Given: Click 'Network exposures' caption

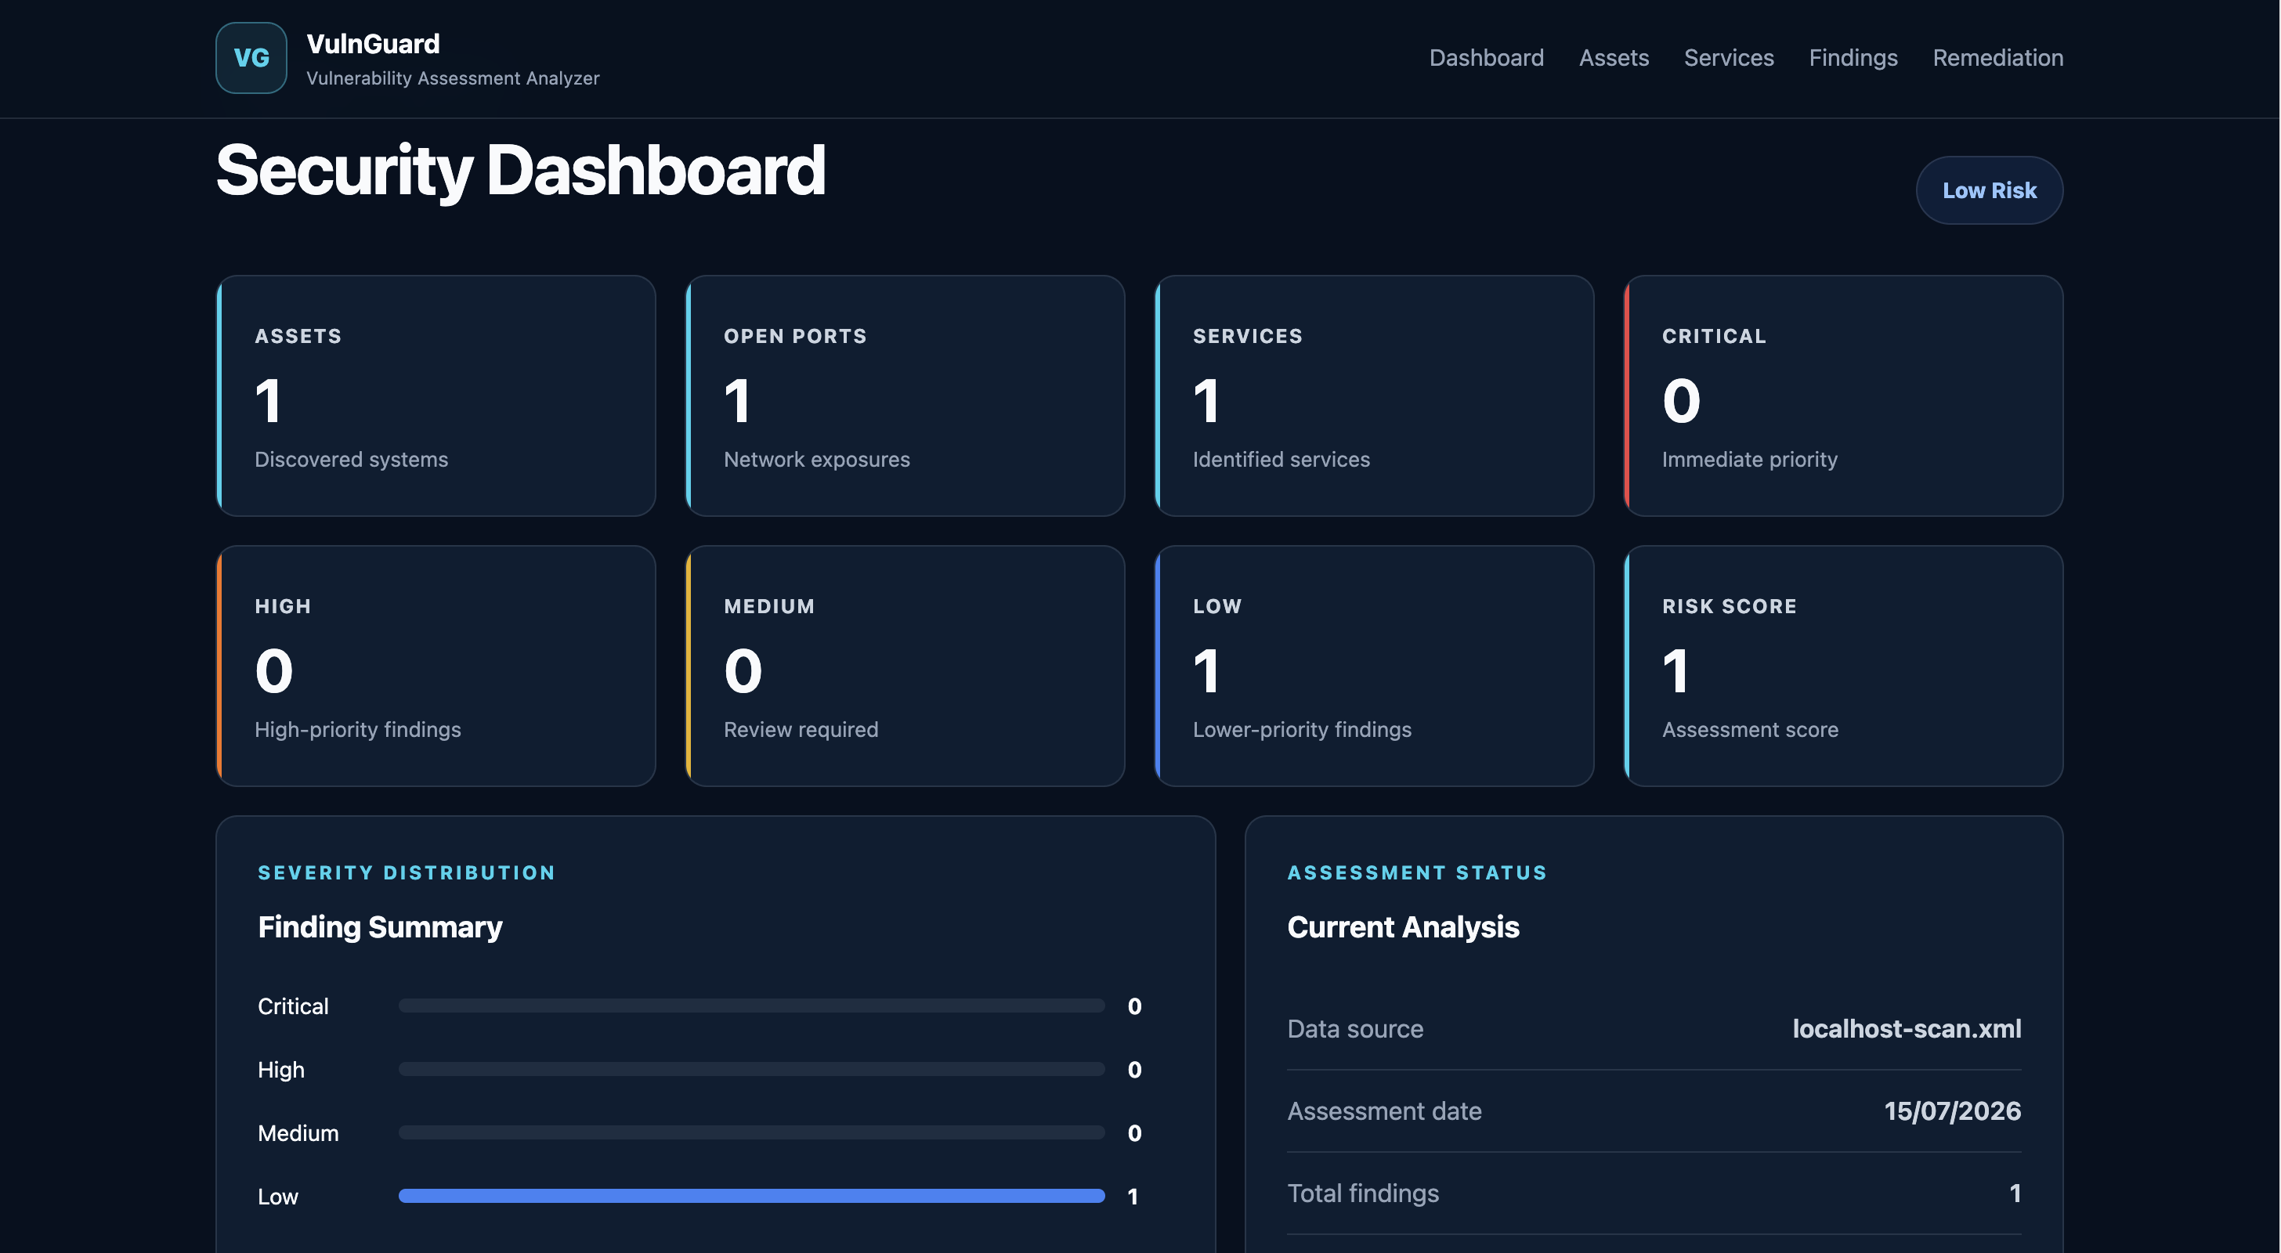Looking at the screenshot, I should pos(816,460).
